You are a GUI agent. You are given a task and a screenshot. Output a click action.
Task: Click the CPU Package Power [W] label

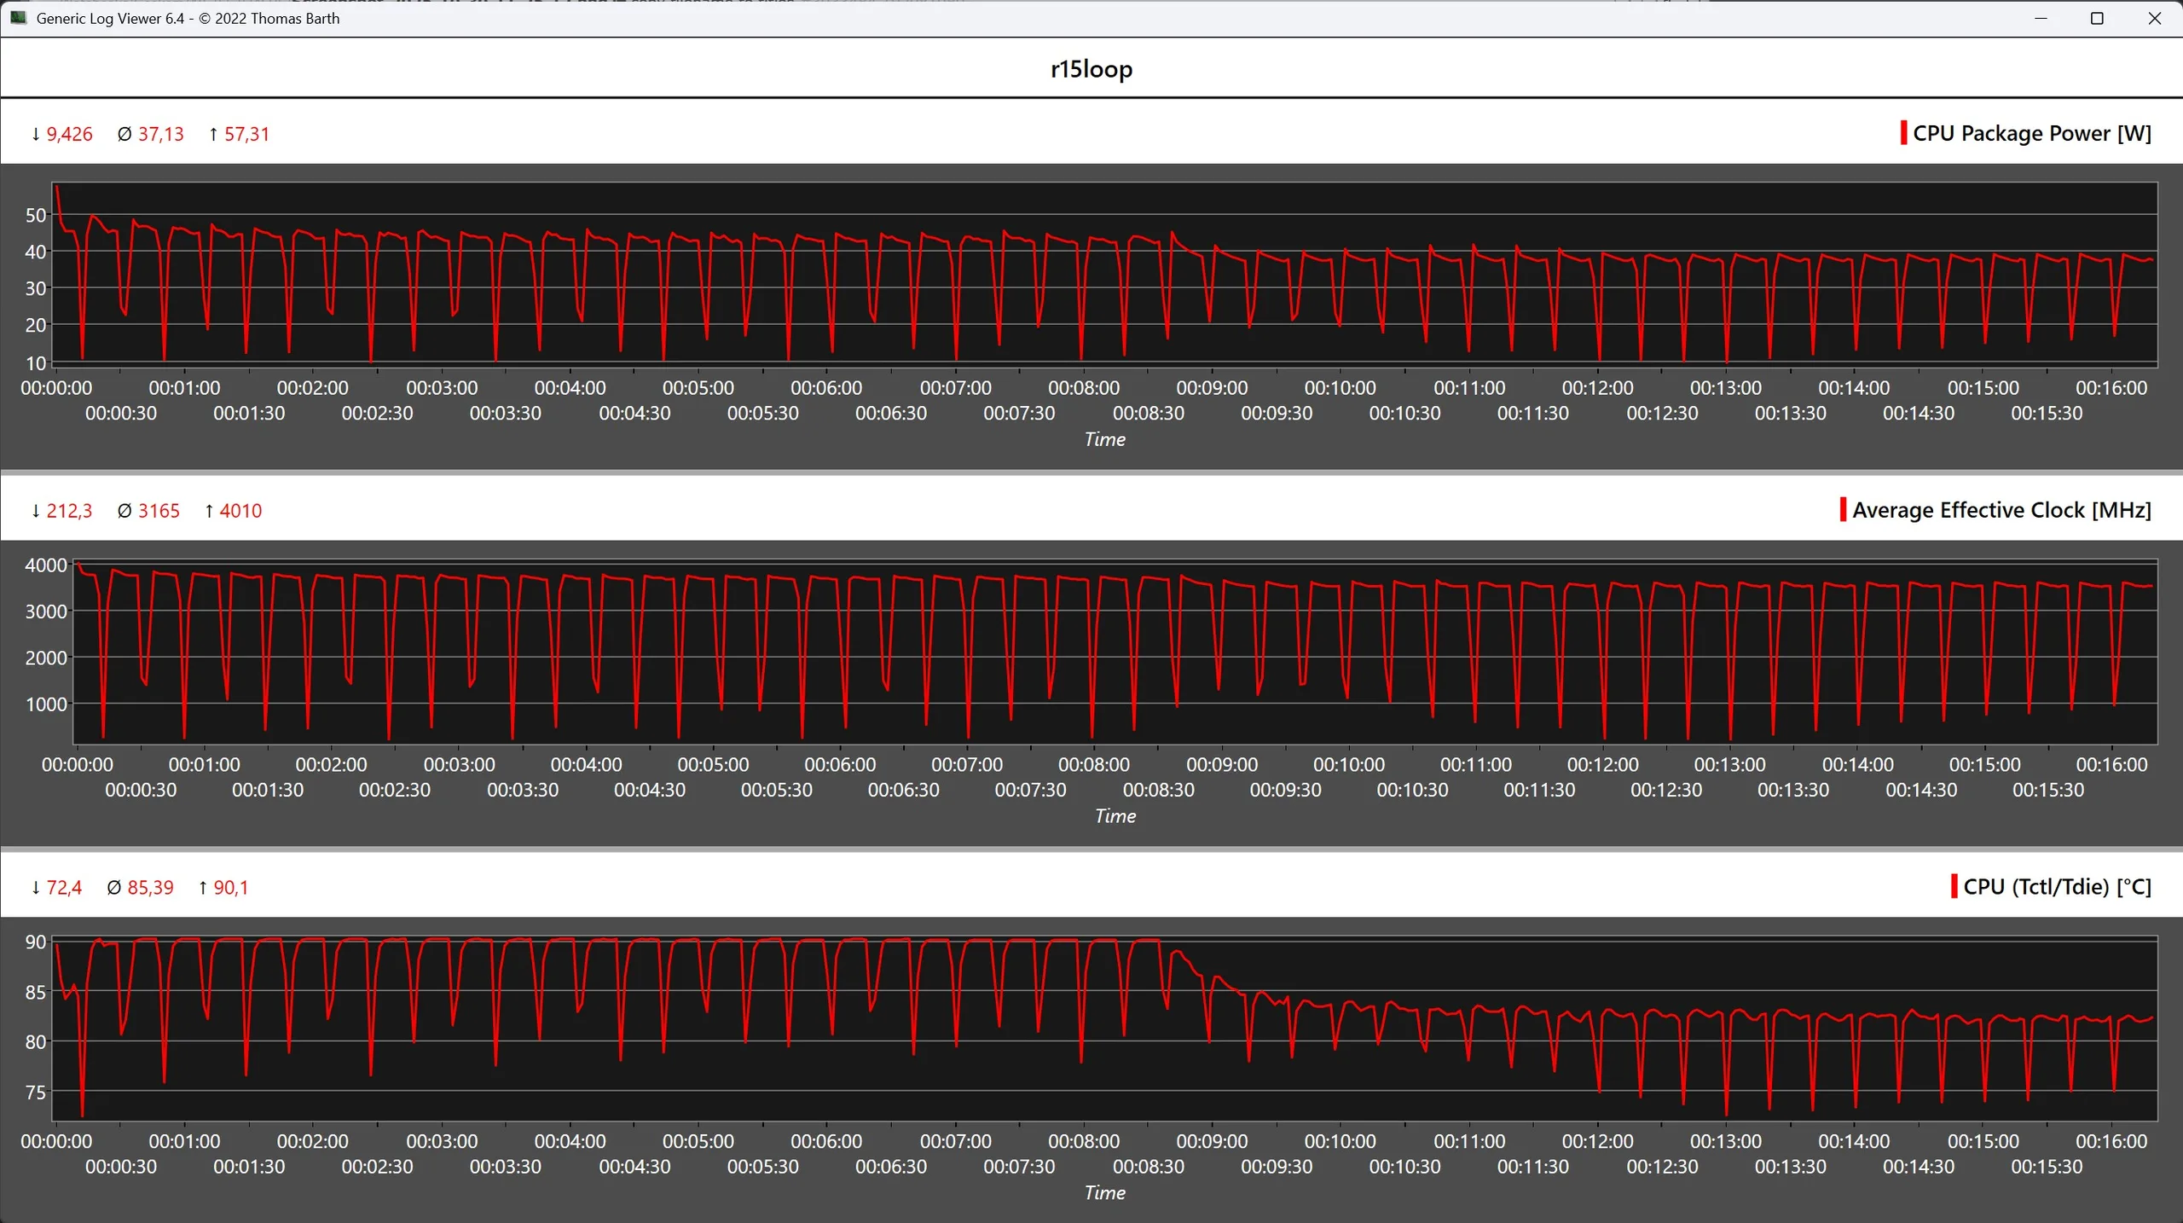click(x=2031, y=133)
